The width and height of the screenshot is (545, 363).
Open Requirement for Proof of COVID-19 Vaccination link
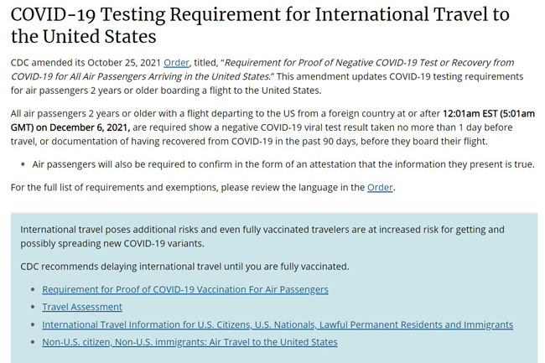tap(184, 289)
